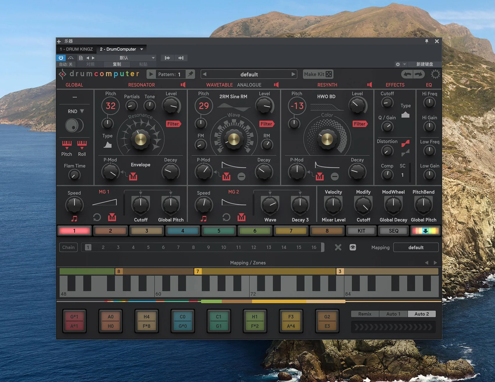Open the Mapping default selector
Image resolution: width=495 pixels, height=382 pixels.
point(416,247)
